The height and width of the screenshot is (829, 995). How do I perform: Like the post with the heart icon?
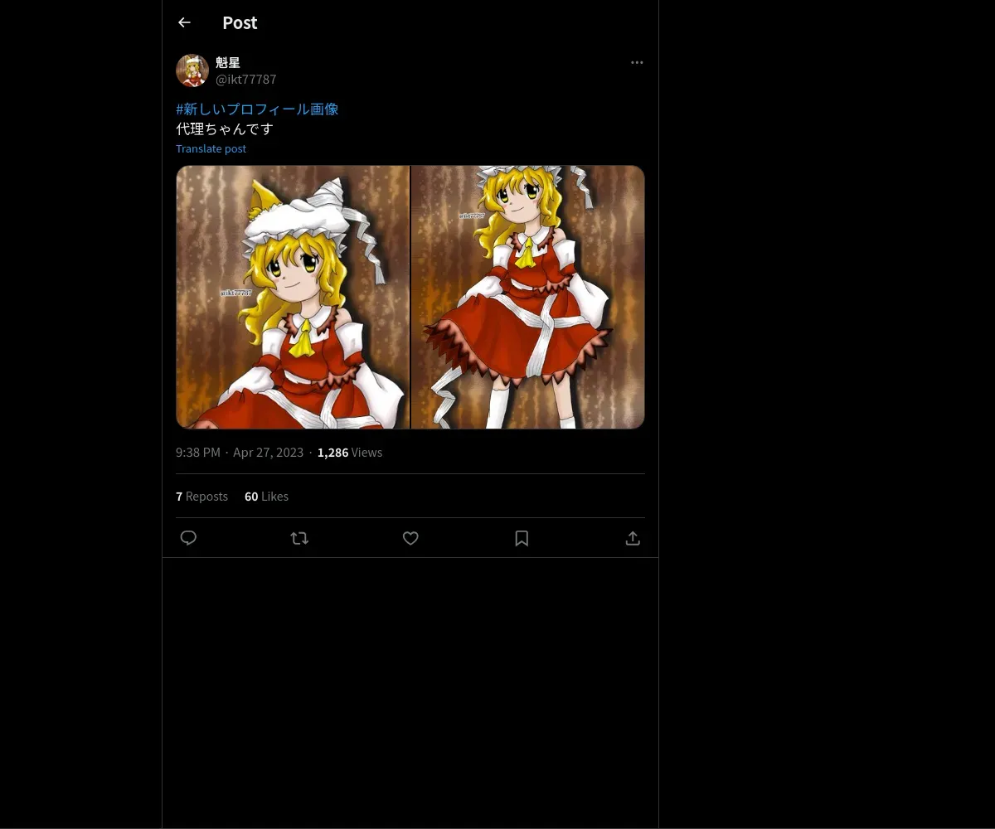(410, 538)
